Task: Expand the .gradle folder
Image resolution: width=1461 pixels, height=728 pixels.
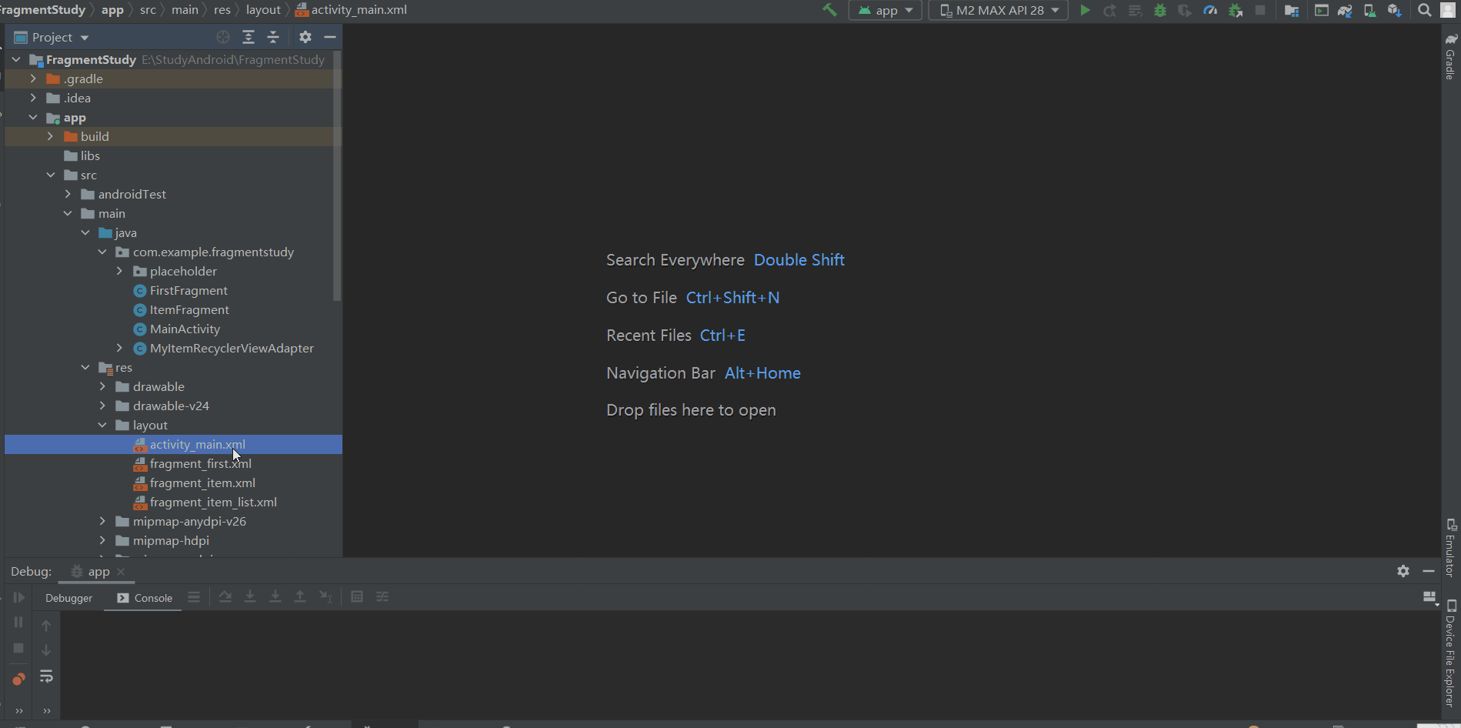Action: (33, 78)
